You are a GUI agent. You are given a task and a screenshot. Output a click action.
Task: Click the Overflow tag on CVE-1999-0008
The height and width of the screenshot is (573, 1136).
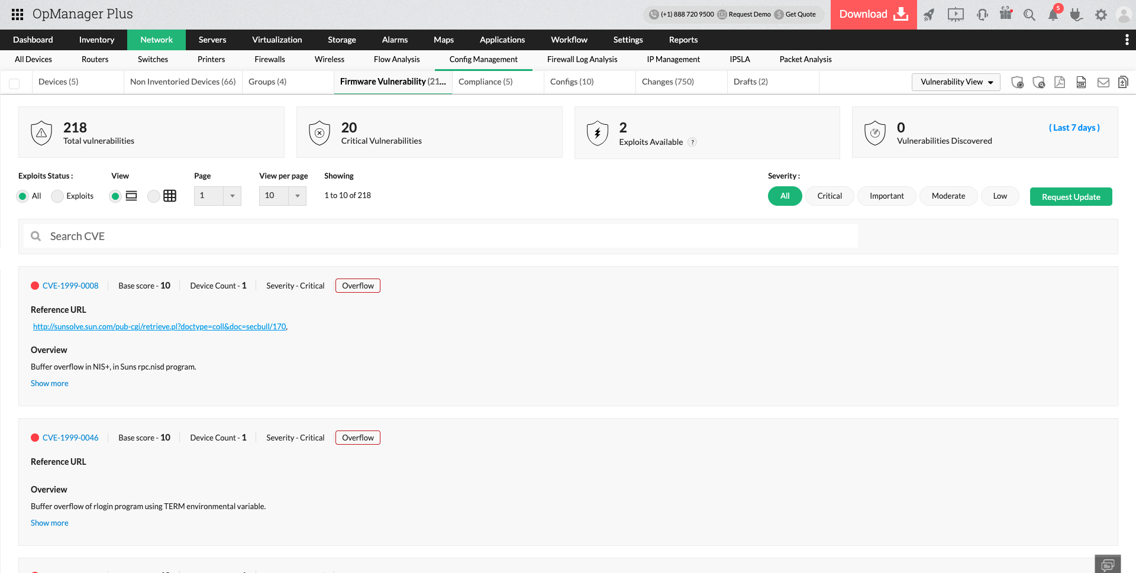358,286
